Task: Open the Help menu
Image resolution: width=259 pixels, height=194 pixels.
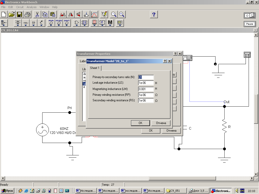Action: [55, 7]
